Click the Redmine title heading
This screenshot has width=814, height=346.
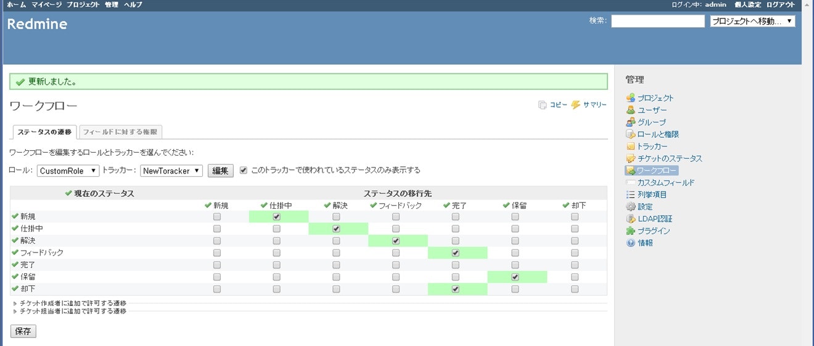click(x=37, y=25)
